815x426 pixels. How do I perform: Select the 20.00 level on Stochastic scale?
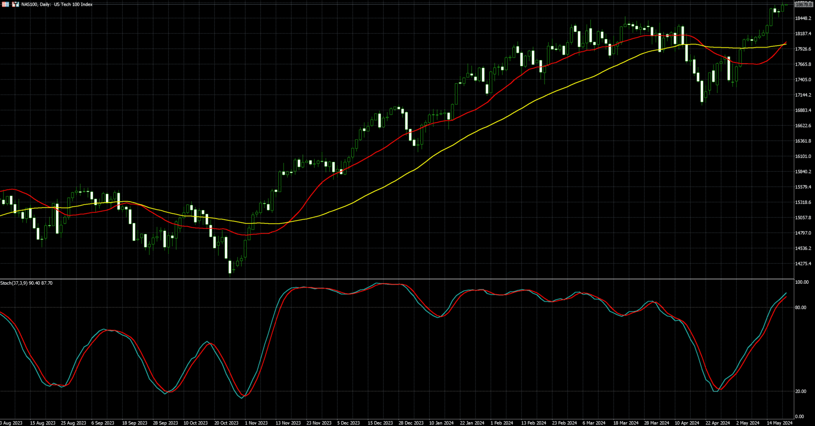pyautogui.click(x=801, y=391)
